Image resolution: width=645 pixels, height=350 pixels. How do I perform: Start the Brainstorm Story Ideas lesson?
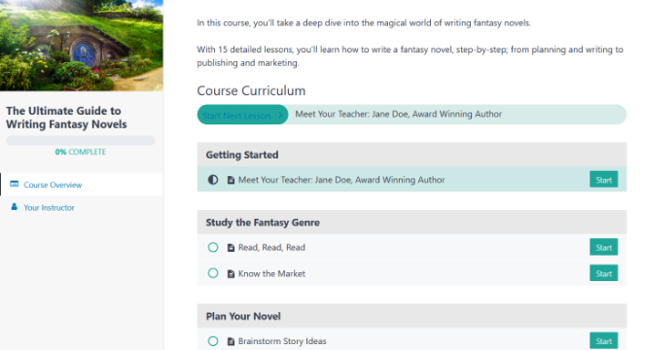[x=603, y=340]
